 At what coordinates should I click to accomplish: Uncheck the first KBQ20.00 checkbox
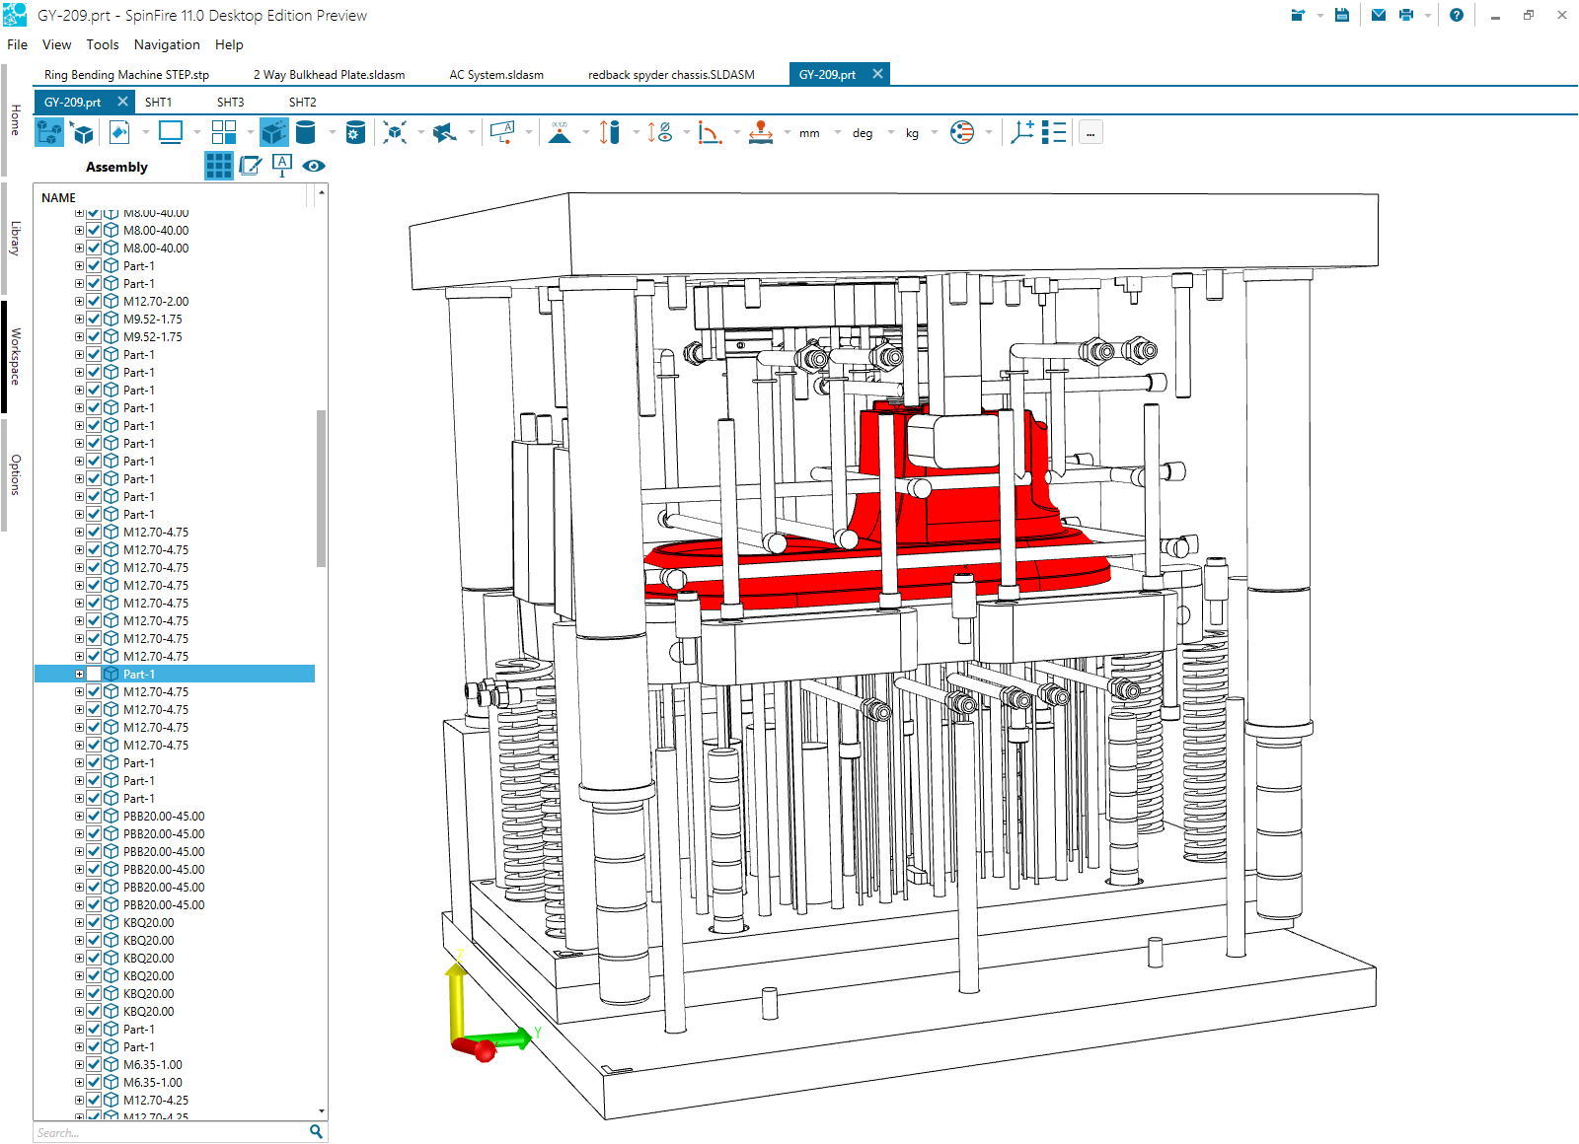coord(94,922)
